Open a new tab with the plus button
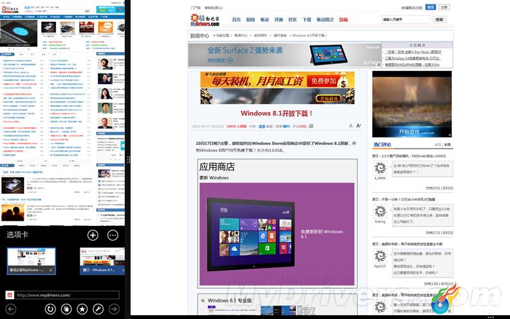This screenshot has width=510, height=319. (92, 235)
